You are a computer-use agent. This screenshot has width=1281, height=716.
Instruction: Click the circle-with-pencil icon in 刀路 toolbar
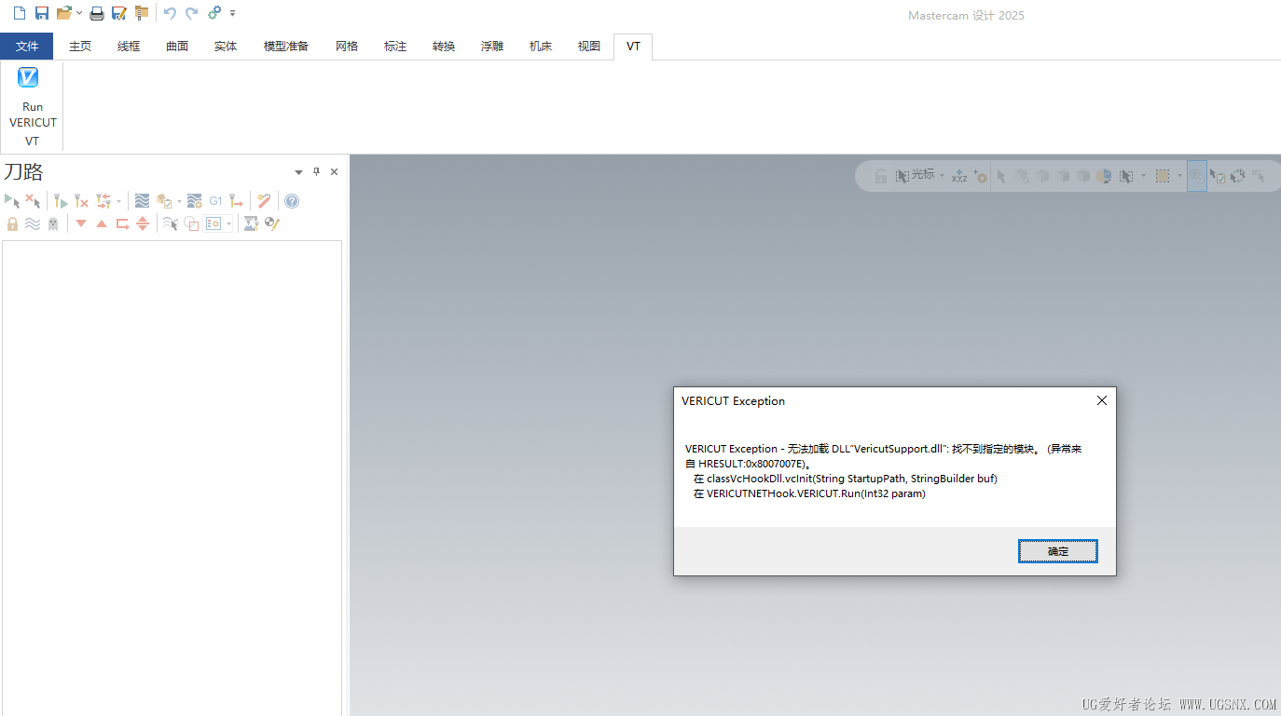click(x=272, y=223)
